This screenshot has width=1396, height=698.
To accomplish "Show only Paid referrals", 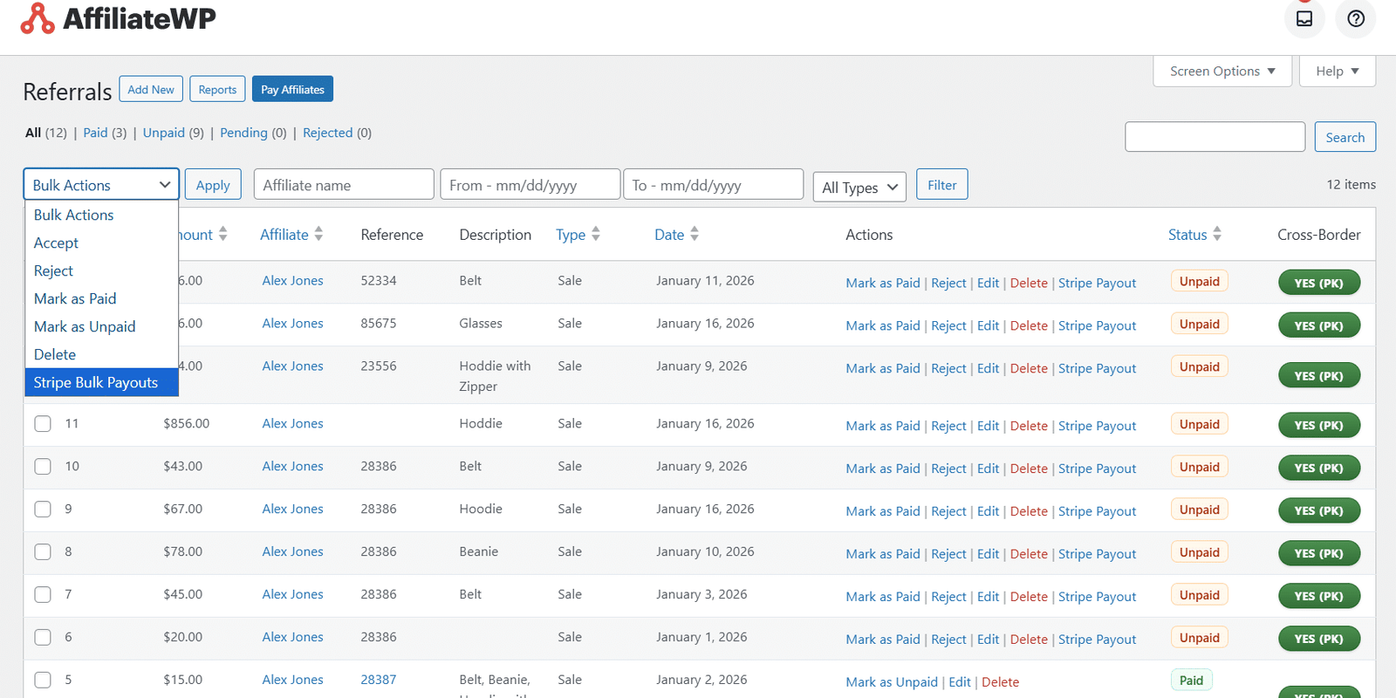I will (95, 133).
